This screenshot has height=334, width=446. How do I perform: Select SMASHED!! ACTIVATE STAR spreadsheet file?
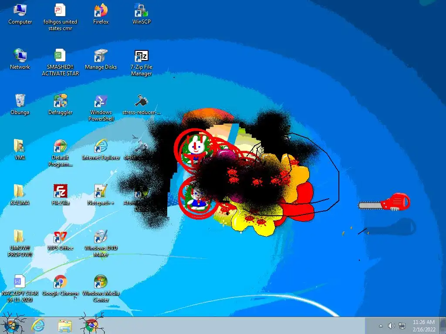[60, 62]
